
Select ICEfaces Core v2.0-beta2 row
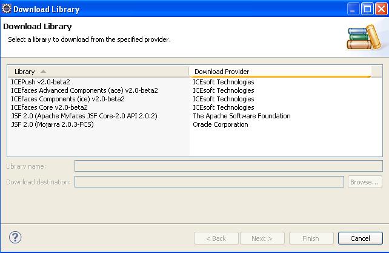pyautogui.click(x=49, y=107)
